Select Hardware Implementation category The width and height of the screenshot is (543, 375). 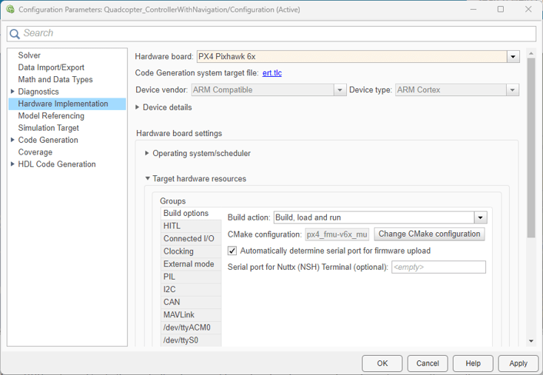coord(67,104)
